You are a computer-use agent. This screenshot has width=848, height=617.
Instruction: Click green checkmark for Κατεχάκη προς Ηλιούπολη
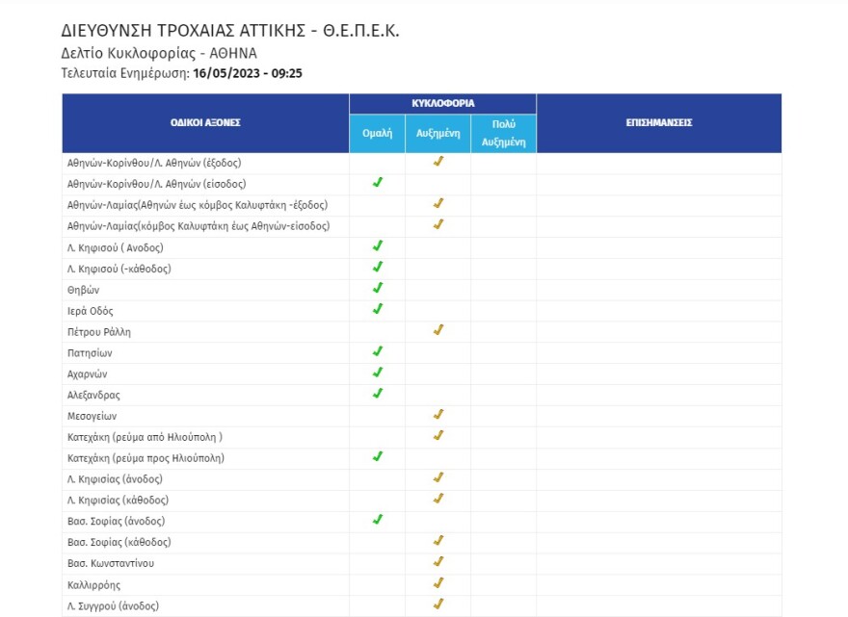pos(378,456)
